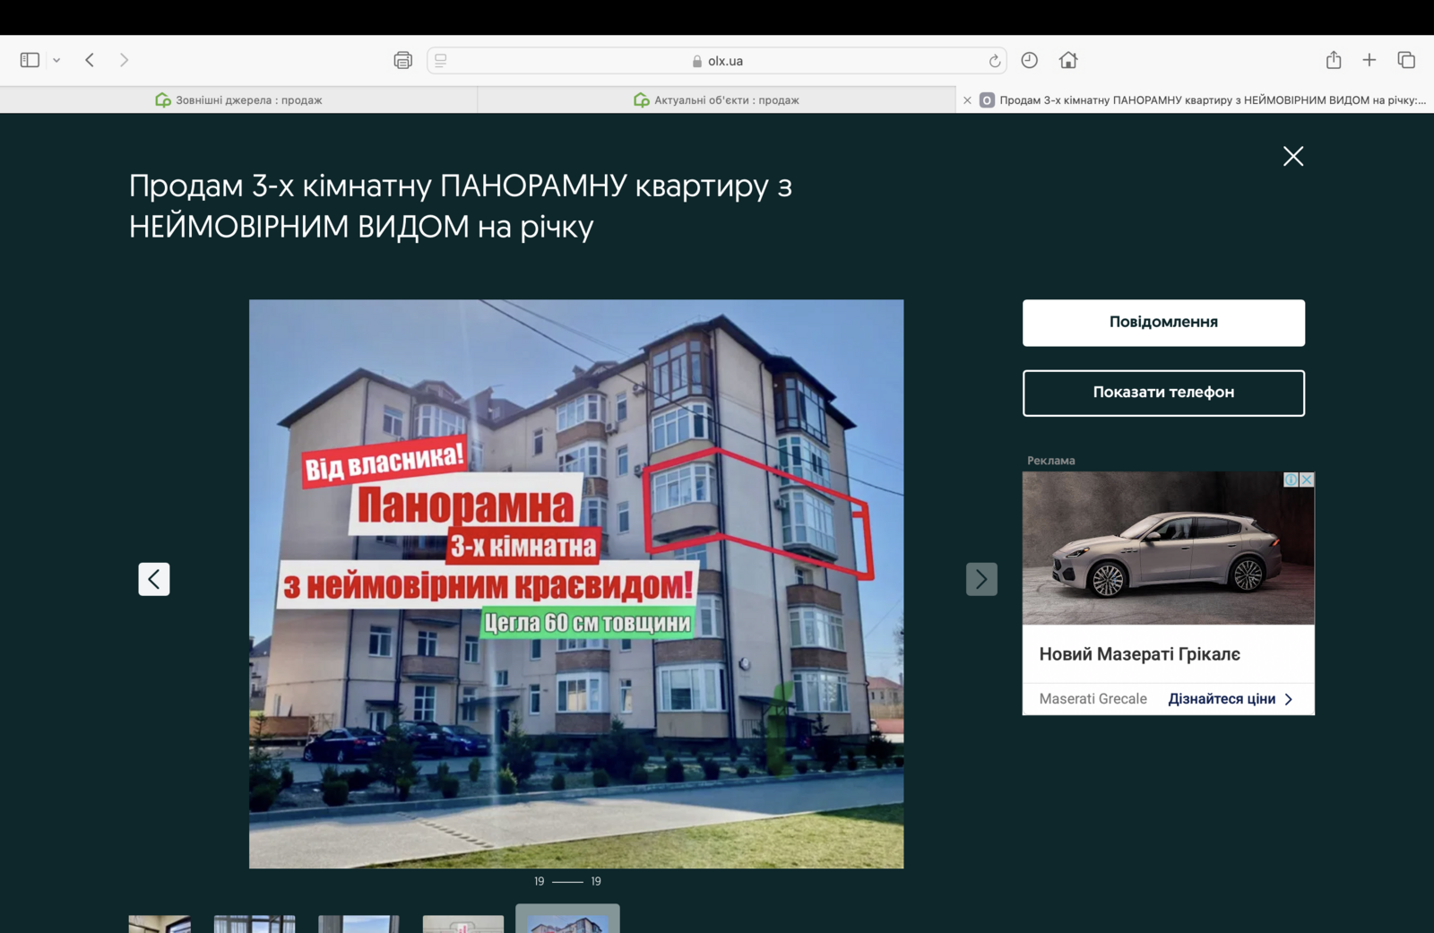This screenshot has width=1434, height=933.
Task: Go back to previous page
Action: point(90,60)
